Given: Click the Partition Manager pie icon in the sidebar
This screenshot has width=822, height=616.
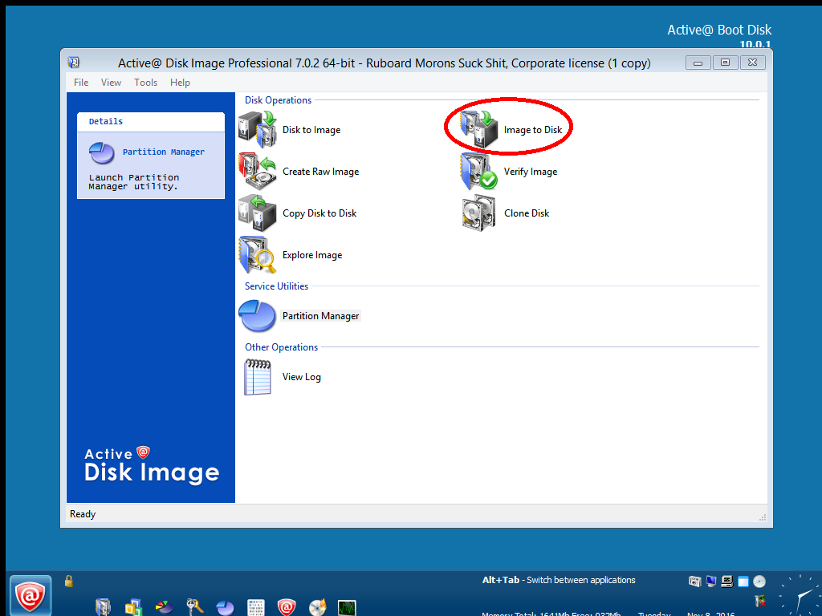Looking at the screenshot, I should [x=101, y=153].
